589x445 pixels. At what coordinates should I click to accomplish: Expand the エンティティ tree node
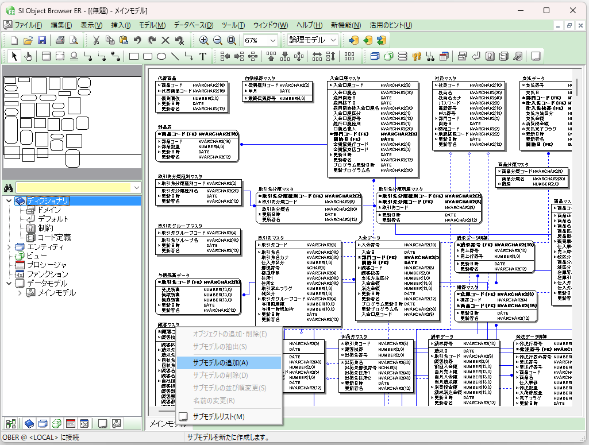click(9, 247)
